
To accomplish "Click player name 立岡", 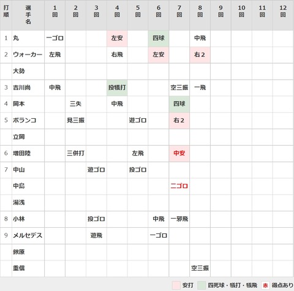I will pos(19,137).
